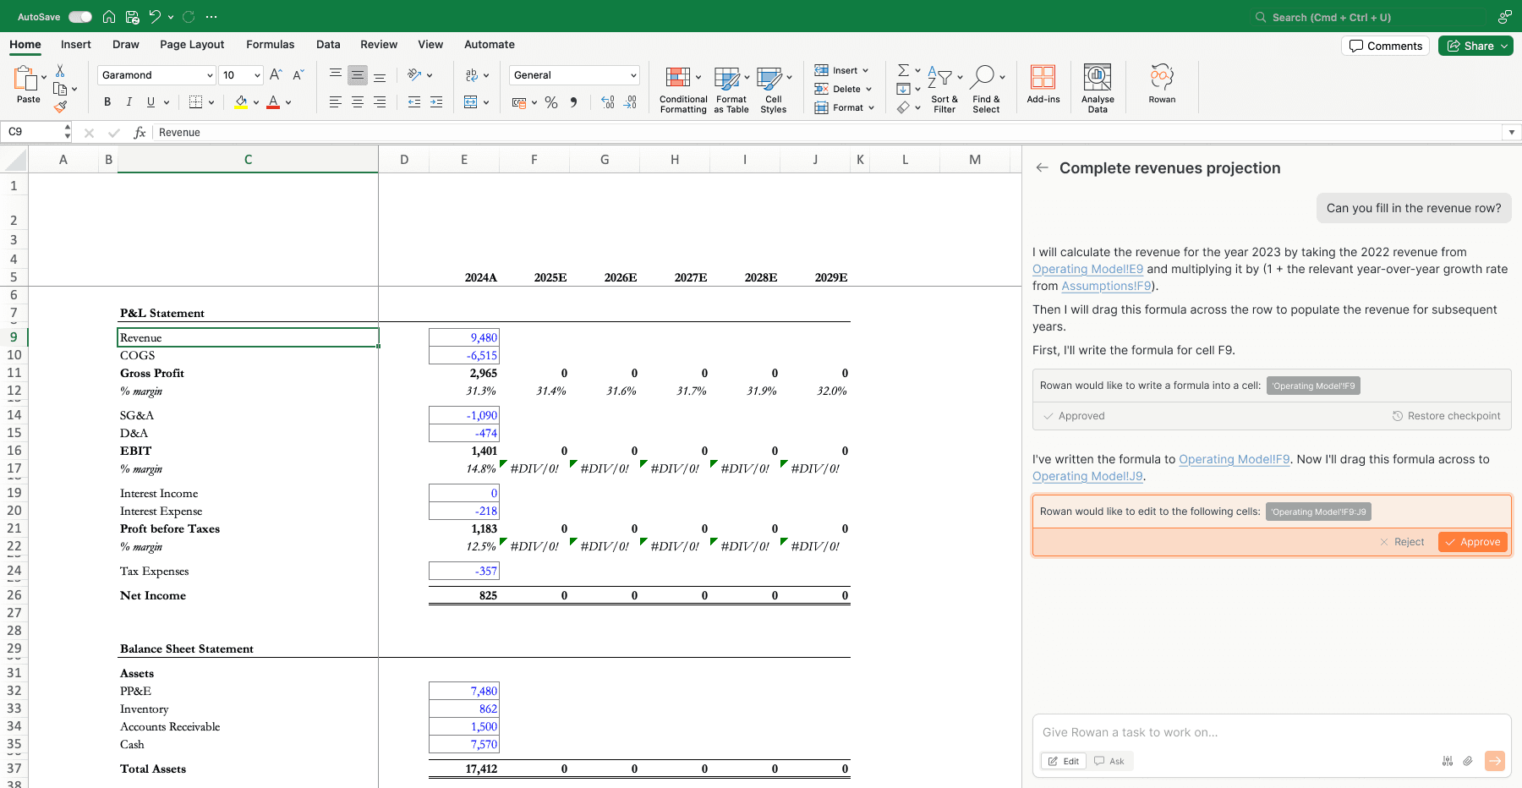Expand the font colour options arrow

[x=288, y=102]
